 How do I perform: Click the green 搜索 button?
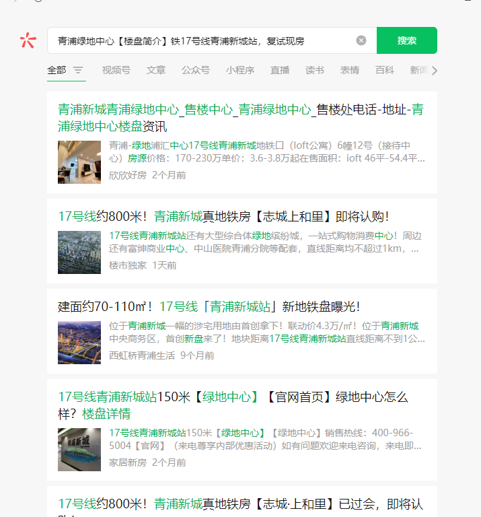coord(407,40)
